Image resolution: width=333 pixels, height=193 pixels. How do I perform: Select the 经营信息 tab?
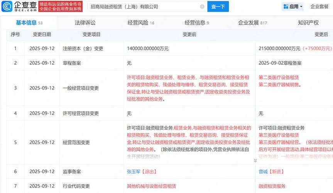195,23
